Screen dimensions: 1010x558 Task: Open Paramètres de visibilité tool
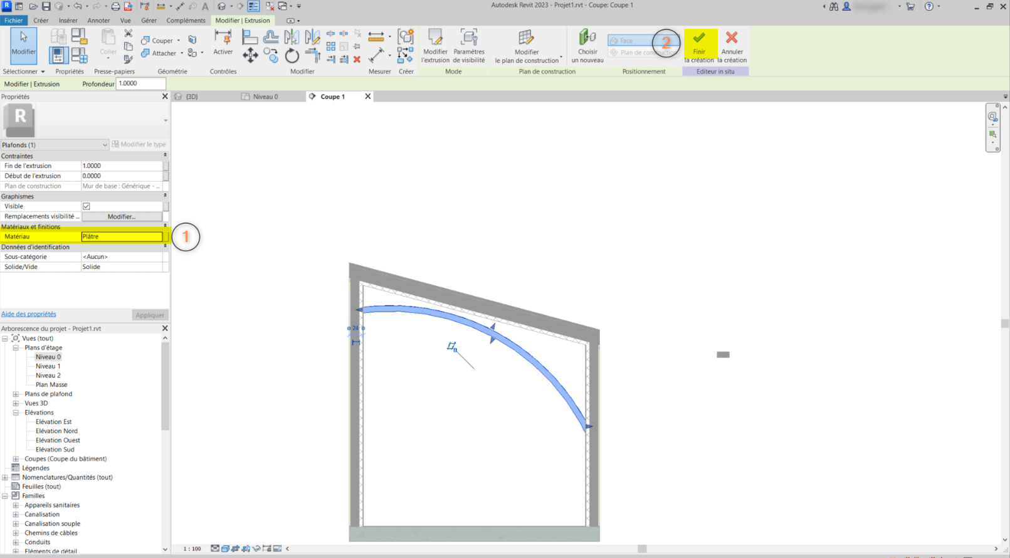469,38
